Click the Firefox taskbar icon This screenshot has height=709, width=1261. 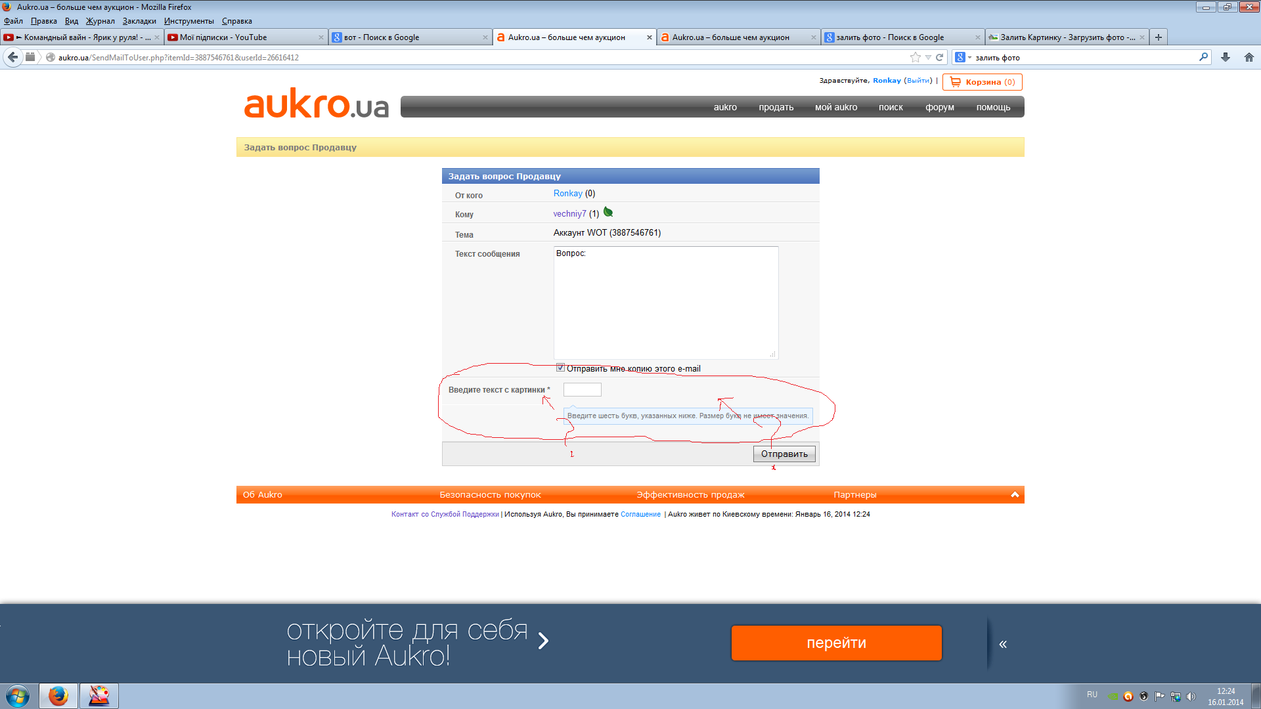point(58,696)
